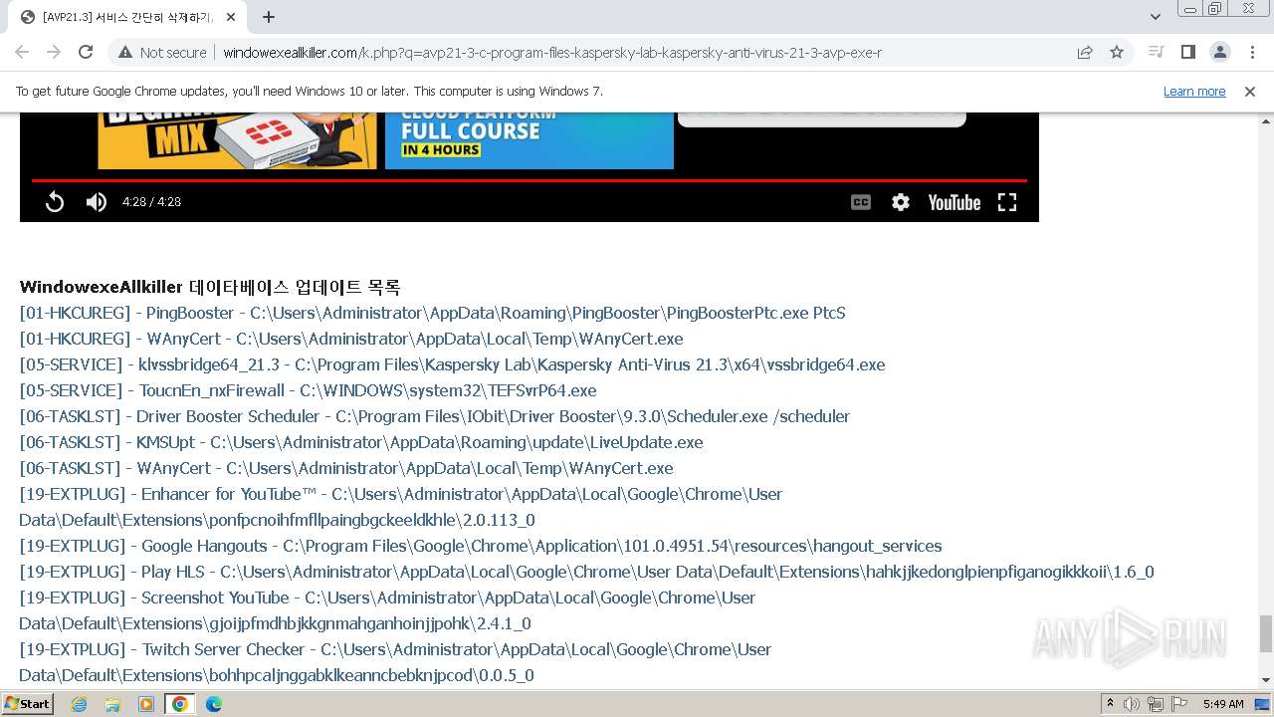This screenshot has width=1274, height=717.
Task: Close the AVP21.3 browser tab
Action: click(233, 17)
